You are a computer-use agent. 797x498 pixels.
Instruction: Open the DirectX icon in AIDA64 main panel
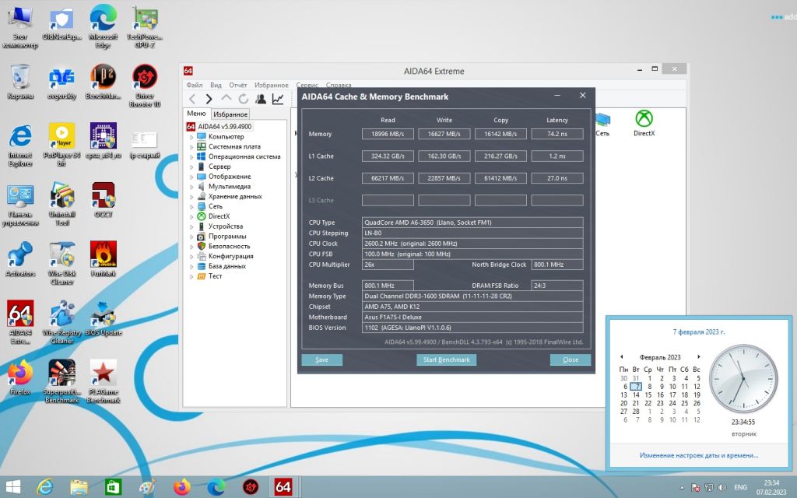pyautogui.click(x=644, y=124)
